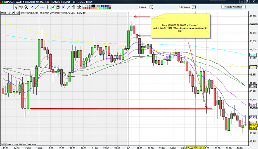Open the 2 days period dropdown
Image resolution: width=258 pixels, height=149 pixels.
click(145, 7)
